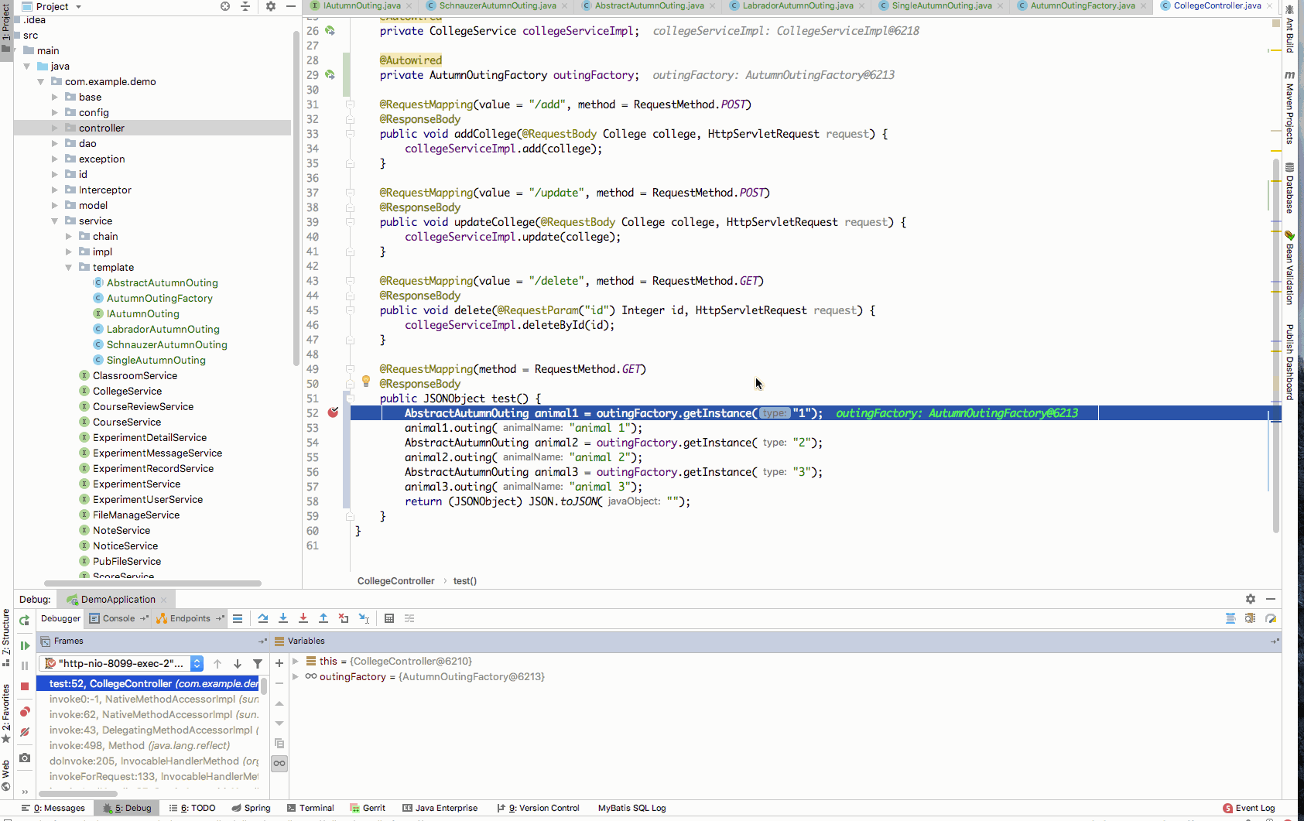Open thread selector dropdown http-nio-8099-exec-2
This screenshot has width=1304, height=821.
tap(123, 663)
